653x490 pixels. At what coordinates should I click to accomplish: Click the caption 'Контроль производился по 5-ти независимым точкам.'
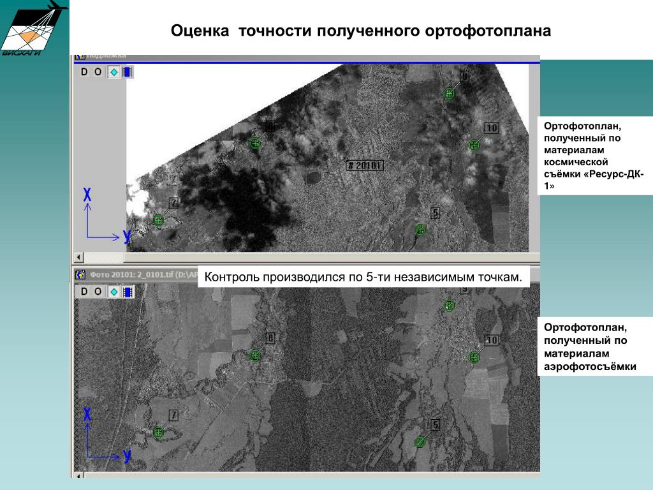pos(363,277)
